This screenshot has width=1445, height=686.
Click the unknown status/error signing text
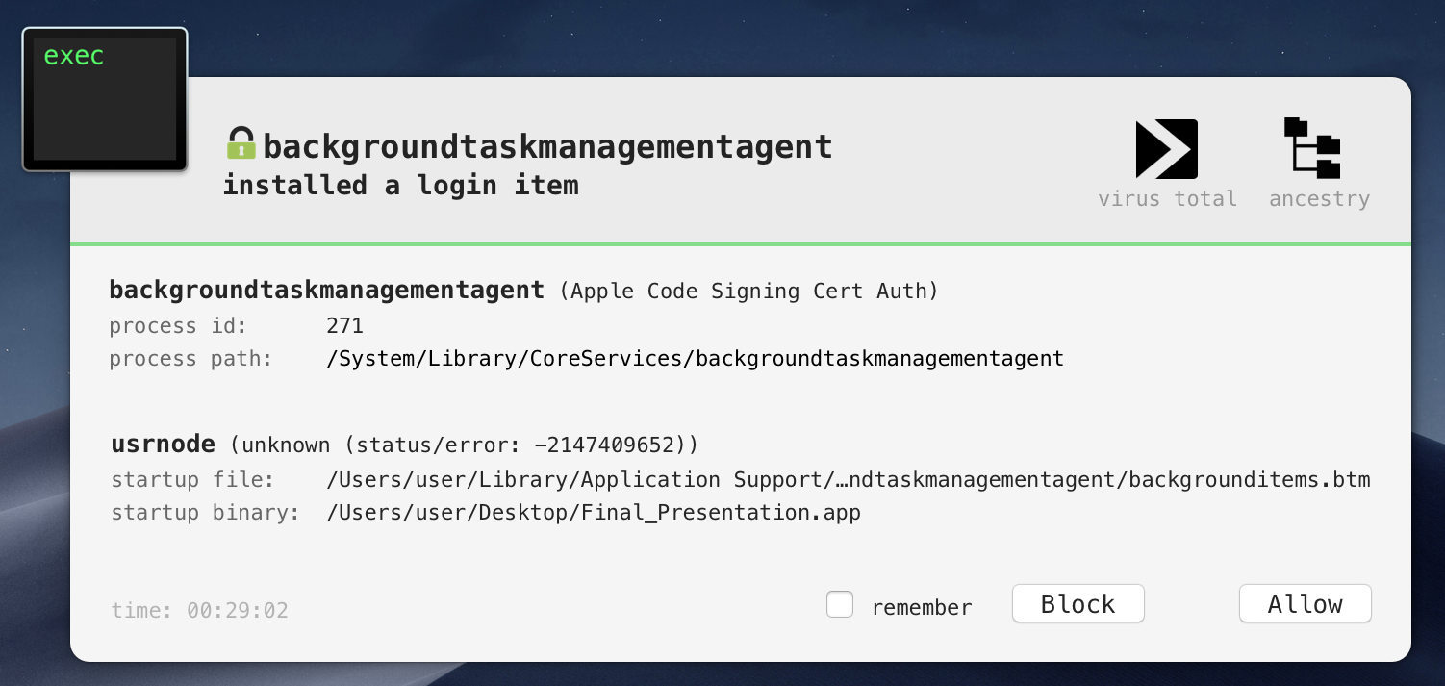pyautogui.click(x=464, y=445)
